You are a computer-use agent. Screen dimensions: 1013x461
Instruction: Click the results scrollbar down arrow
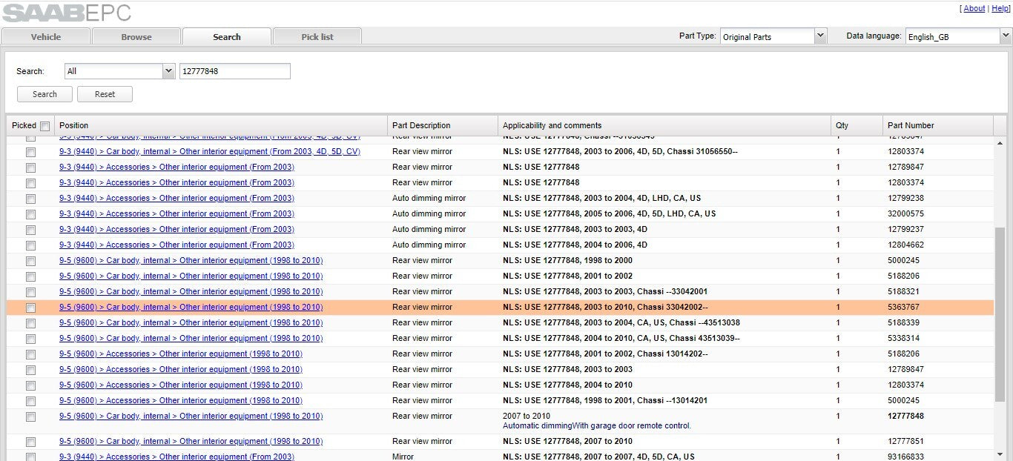tap(1000, 454)
